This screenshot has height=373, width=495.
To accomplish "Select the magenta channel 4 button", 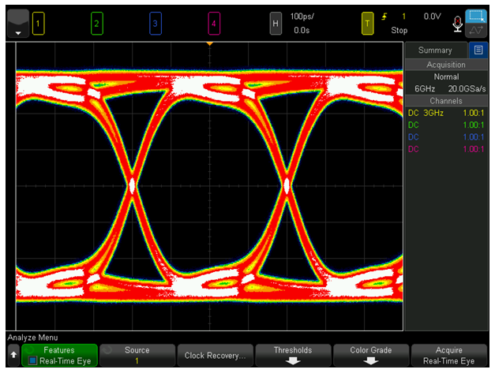I will pos(214,24).
